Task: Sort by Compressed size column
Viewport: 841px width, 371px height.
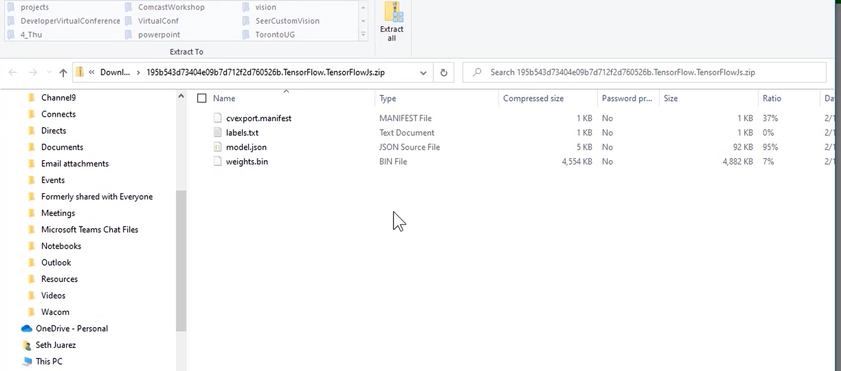Action: click(533, 98)
